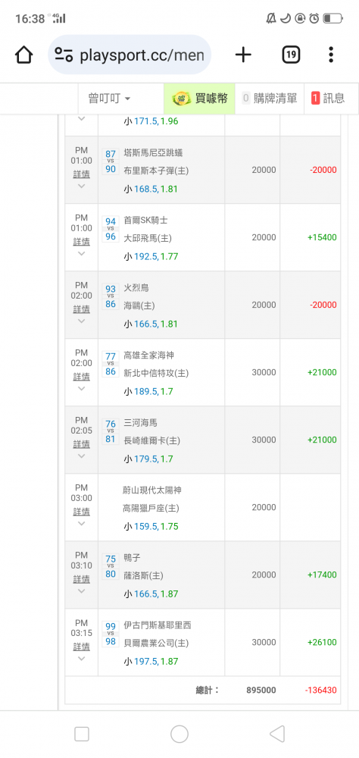Open a new tab with plus icon
This screenshot has width=359, height=758.
243,55
